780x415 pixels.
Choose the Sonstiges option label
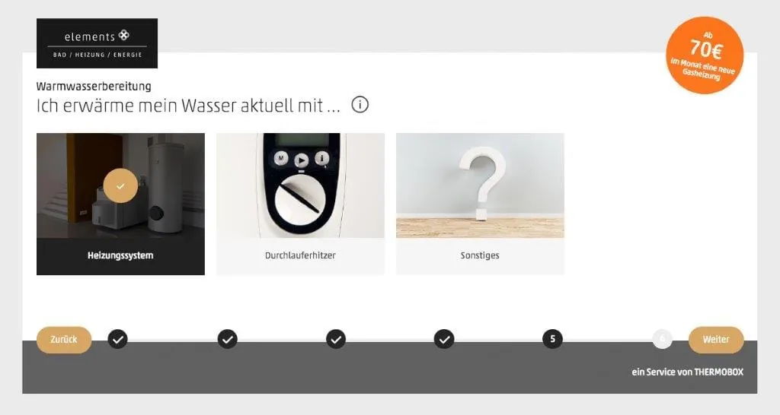[x=480, y=255]
